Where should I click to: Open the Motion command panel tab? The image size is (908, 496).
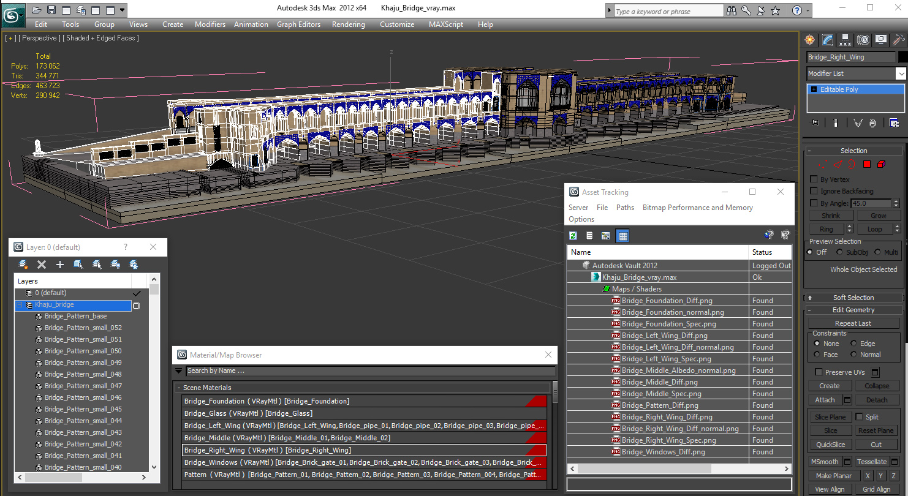(863, 40)
